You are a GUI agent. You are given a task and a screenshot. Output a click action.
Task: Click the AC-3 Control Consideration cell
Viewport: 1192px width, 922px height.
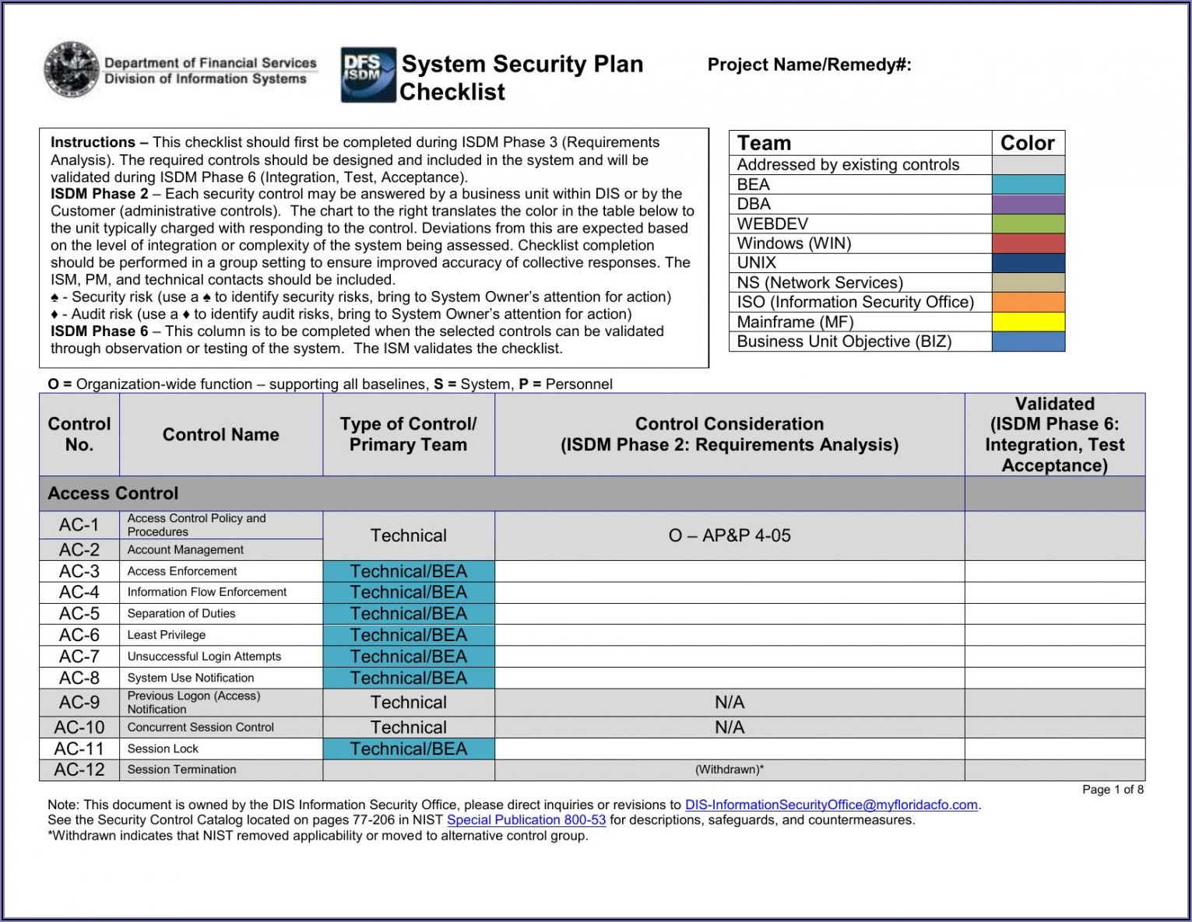tap(729, 571)
